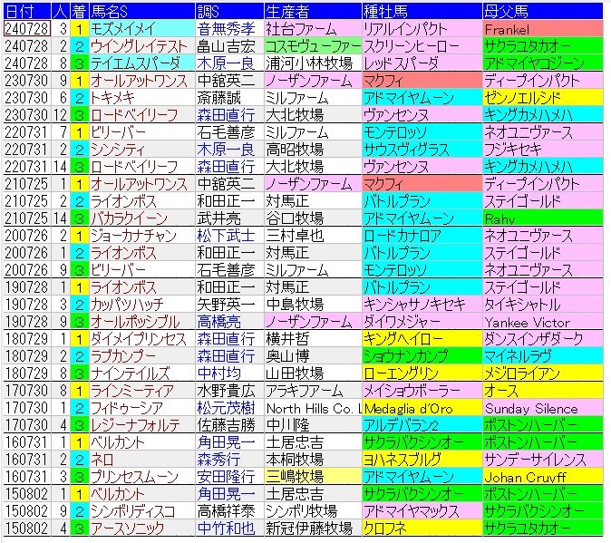Image resolution: width=611 pixels, height=543 pixels.
Task: Click the green Rahy cell
Action: point(543,218)
